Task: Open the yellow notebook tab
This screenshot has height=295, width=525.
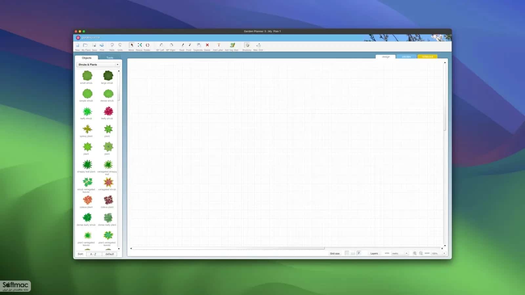Action: pos(427,57)
